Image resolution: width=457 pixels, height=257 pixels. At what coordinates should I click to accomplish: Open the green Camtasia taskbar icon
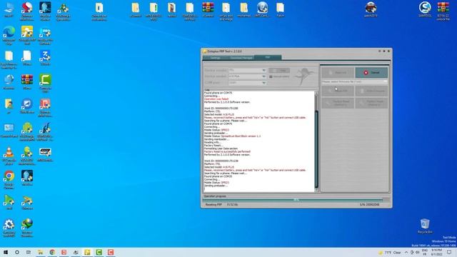(x=99, y=252)
